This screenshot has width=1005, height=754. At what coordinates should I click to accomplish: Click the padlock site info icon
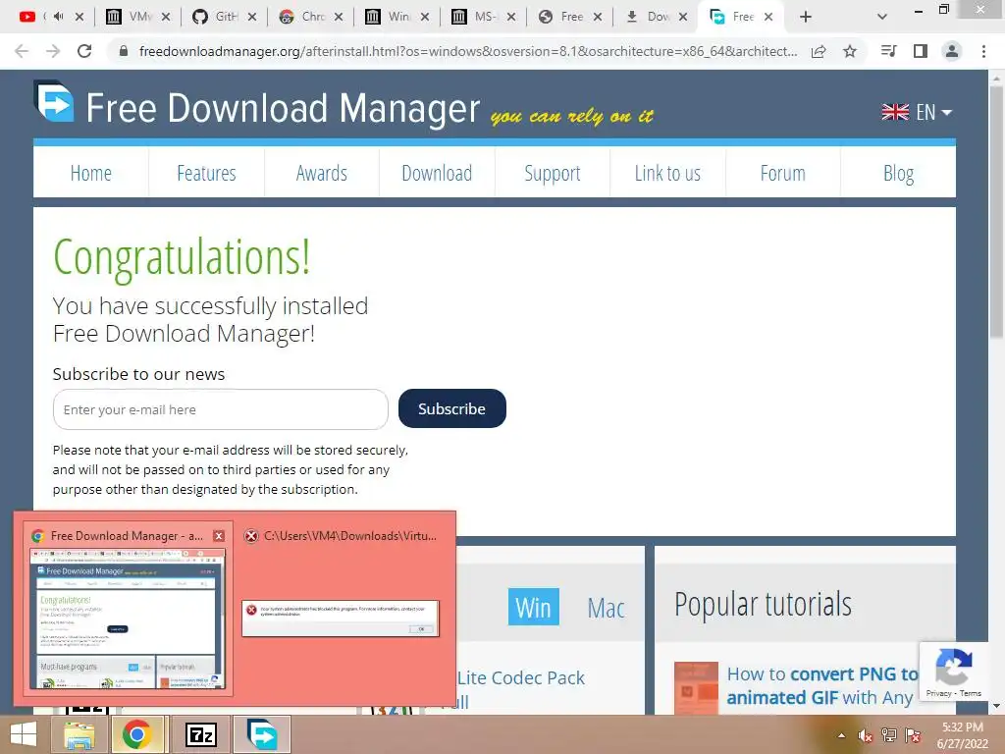124,51
